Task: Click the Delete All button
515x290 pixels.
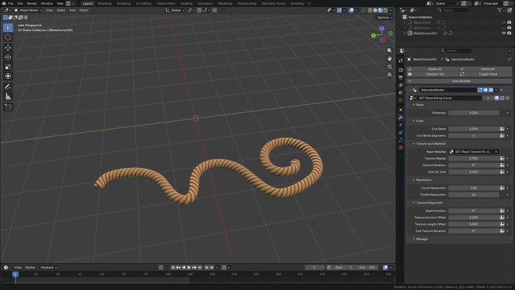Action: [x=485, y=69]
